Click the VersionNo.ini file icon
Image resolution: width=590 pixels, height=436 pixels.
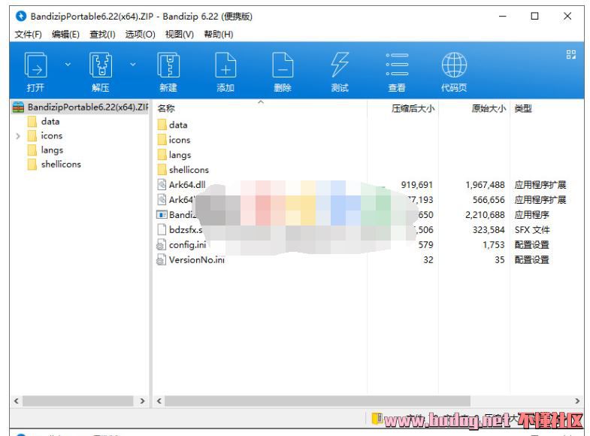pos(162,260)
